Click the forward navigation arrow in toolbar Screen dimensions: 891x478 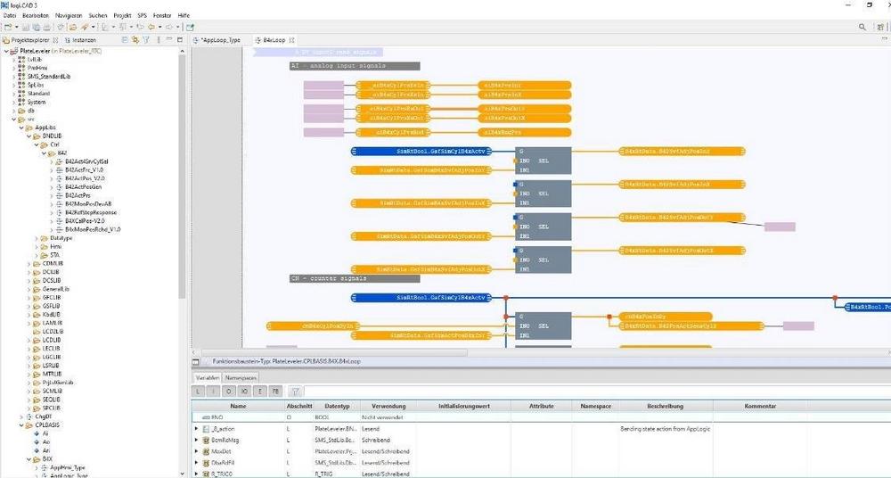(168, 27)
